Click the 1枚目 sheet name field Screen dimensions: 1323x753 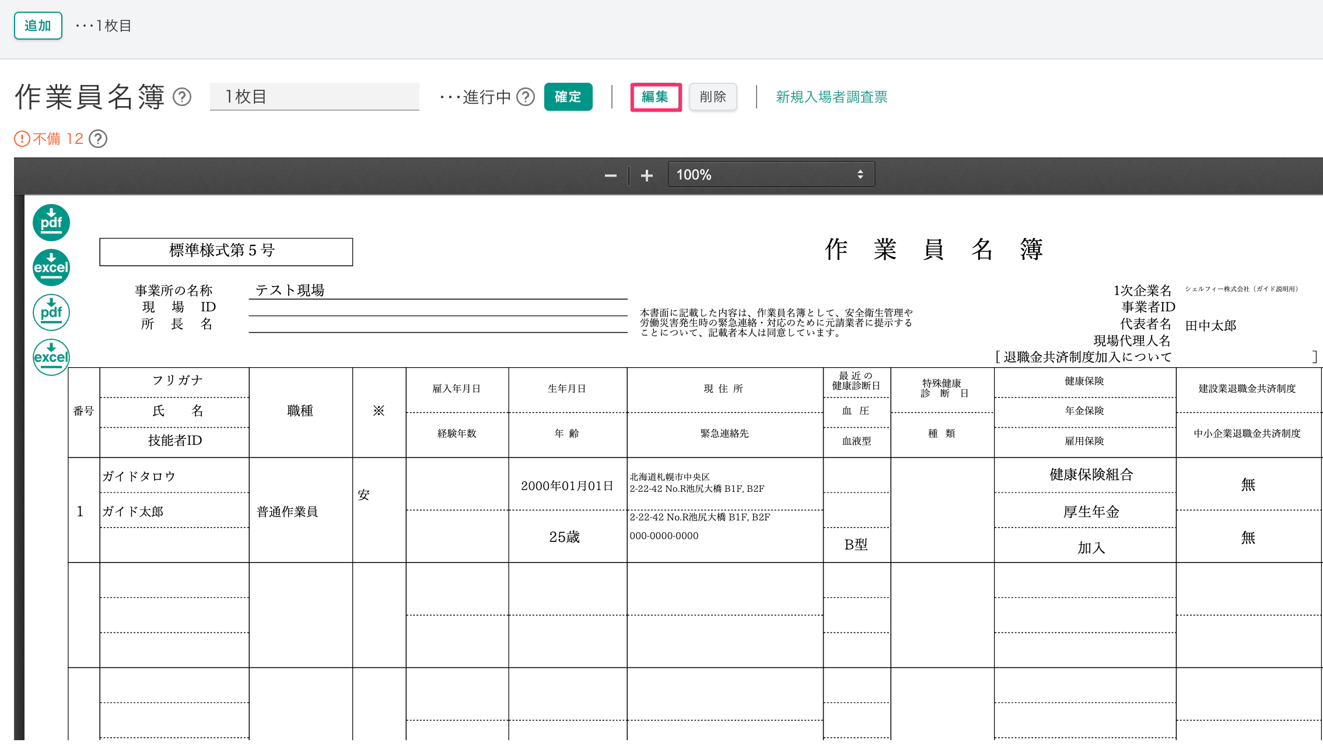pos(314,97)
